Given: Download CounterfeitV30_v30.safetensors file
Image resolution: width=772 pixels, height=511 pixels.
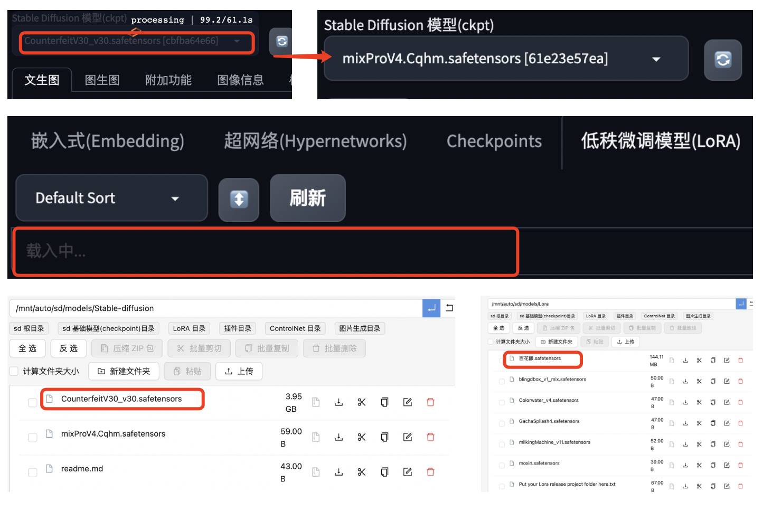Looking at the screenshot, I should click(339, 402).
